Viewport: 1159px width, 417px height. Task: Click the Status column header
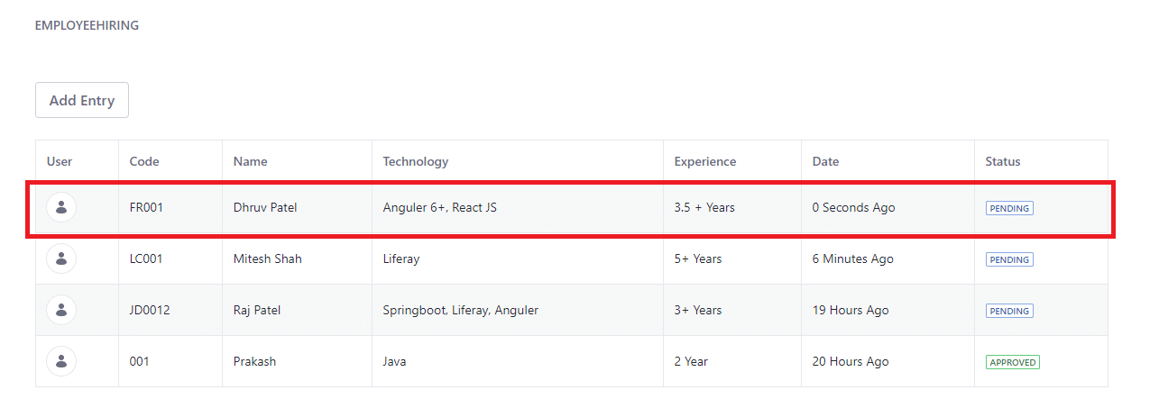(x=1003, y=162)
